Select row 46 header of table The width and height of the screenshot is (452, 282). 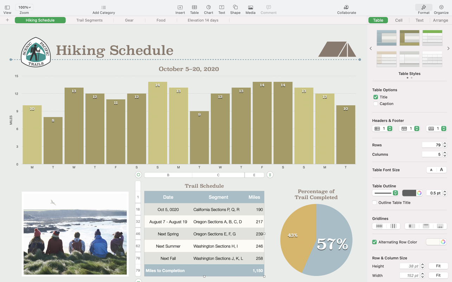(x=138, y=234)
